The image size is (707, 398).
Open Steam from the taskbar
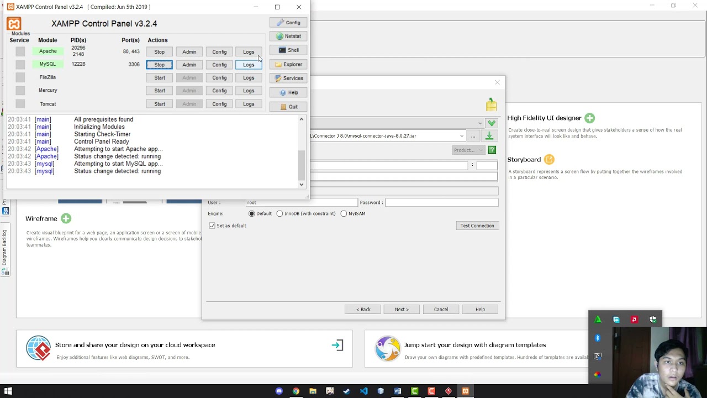[x=346, y=391]
